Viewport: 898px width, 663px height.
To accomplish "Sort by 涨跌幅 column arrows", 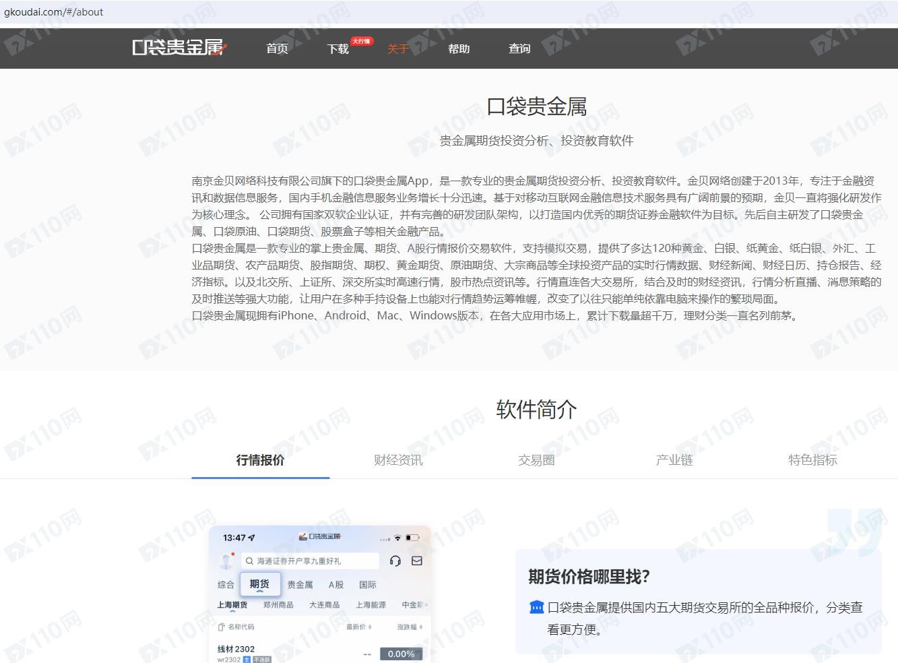I will 421,627.
